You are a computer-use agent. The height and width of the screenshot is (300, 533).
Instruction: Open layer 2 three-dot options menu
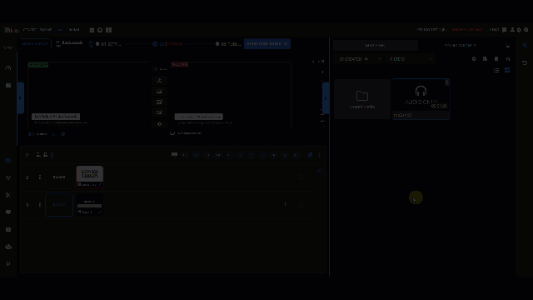[40, 177]
